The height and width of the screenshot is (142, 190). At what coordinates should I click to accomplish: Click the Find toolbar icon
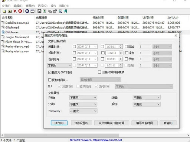coord(60,11)
